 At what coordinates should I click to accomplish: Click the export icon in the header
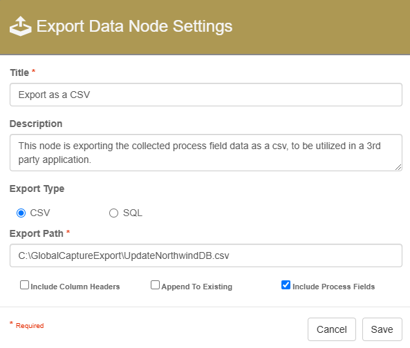point(20,26)
